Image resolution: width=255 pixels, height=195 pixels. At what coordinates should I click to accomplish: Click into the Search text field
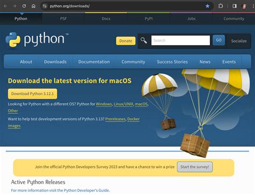click(x=180, y=40)
